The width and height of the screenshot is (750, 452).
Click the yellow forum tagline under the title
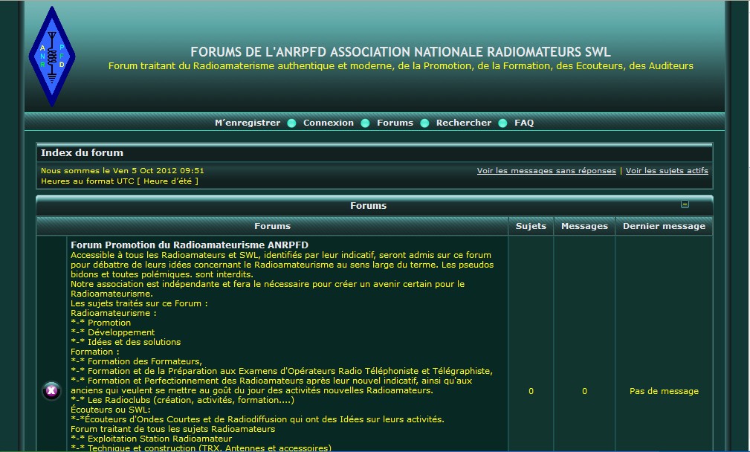pos(401,66)
